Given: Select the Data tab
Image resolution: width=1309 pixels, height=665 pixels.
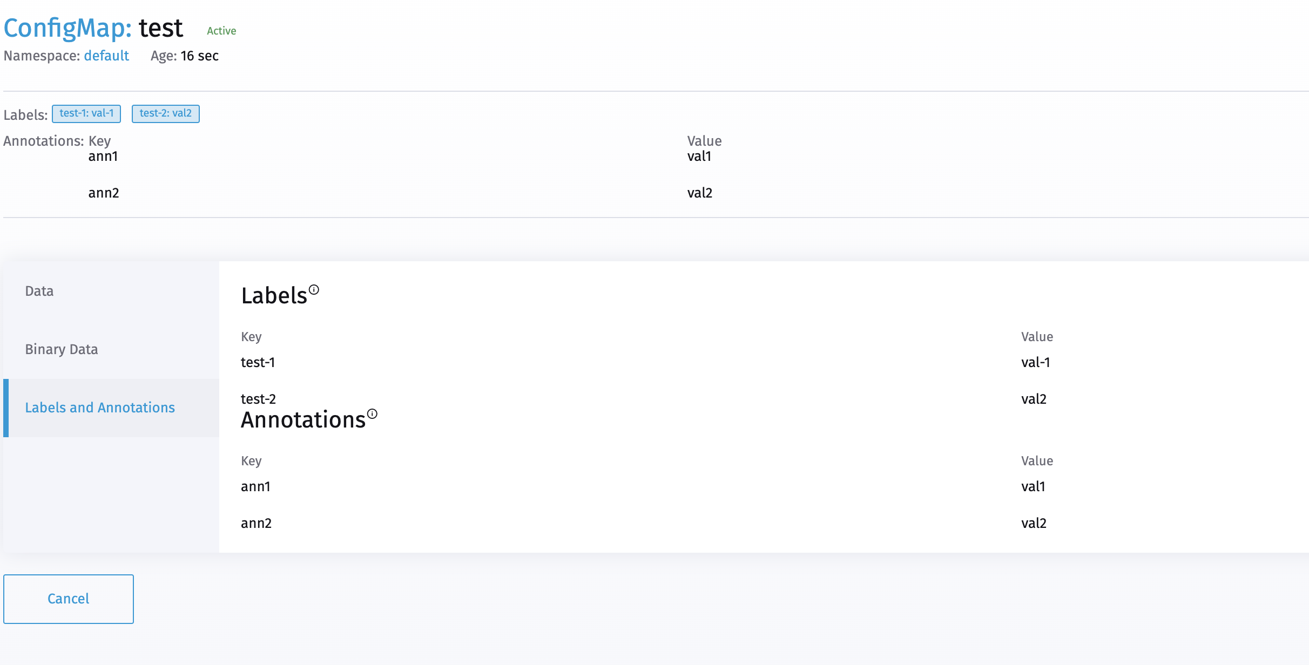Looking at the screenshot, I should pos(38,291).
